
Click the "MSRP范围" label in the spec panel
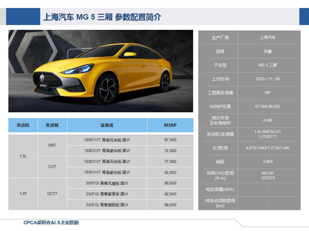(x=220, y=107)
